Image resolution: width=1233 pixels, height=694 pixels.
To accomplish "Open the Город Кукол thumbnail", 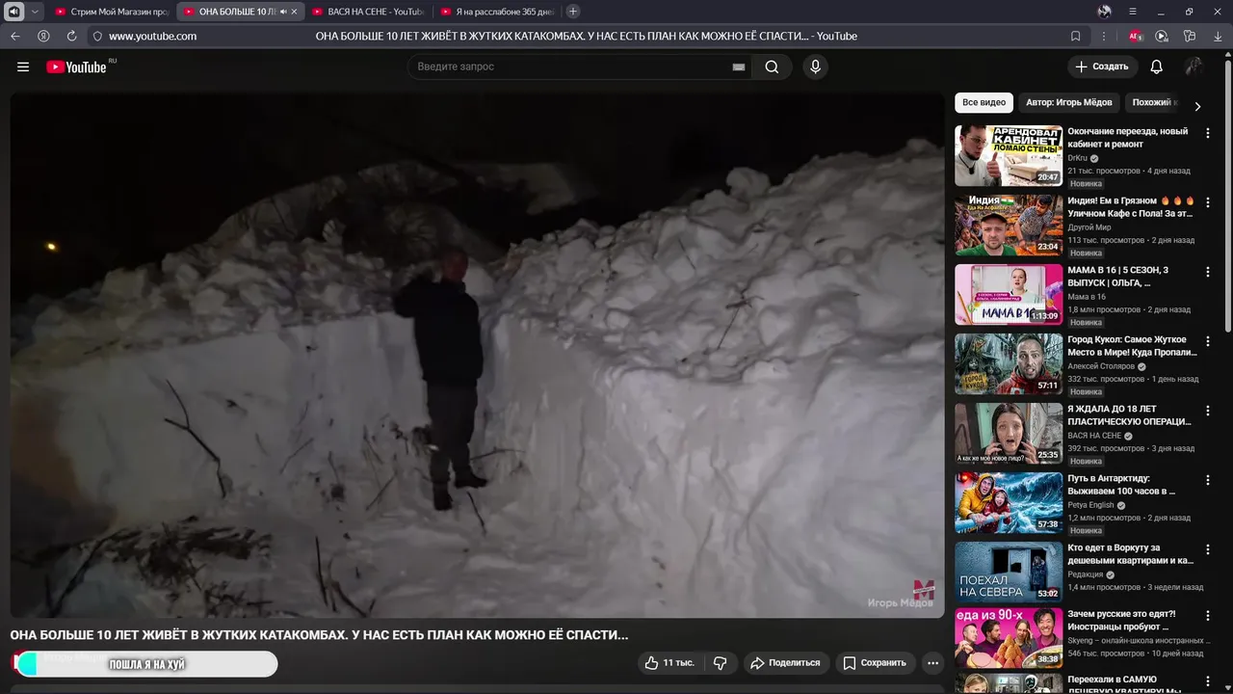I will point(1009,364).
